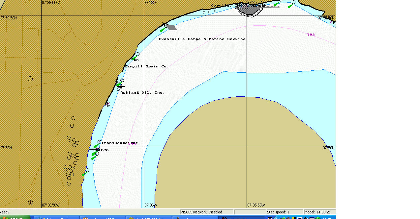Click the hatched gray dock at Cargill, Inc.

[x=250, y=11]
